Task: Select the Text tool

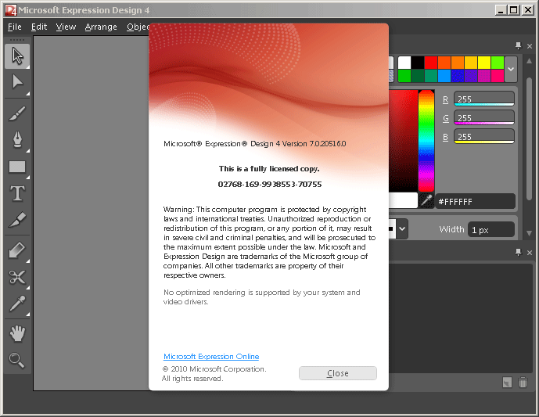Action: click(x=17, y=193)
